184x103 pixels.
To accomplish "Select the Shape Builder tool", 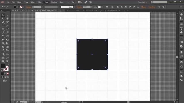I will [x=3, y=43].
